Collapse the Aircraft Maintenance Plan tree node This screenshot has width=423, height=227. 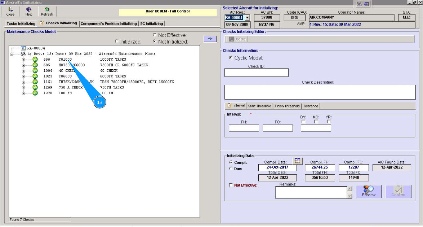[x=12, y=54]
